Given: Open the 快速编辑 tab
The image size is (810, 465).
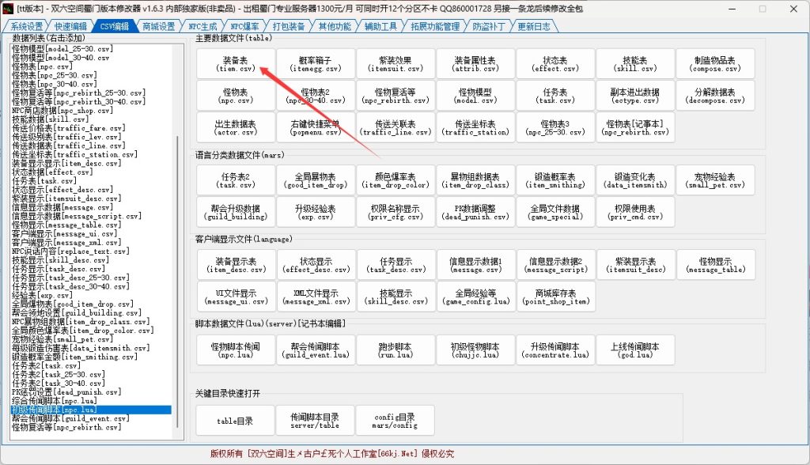Looking at the screenshot, I should click(x=70, y=26).
